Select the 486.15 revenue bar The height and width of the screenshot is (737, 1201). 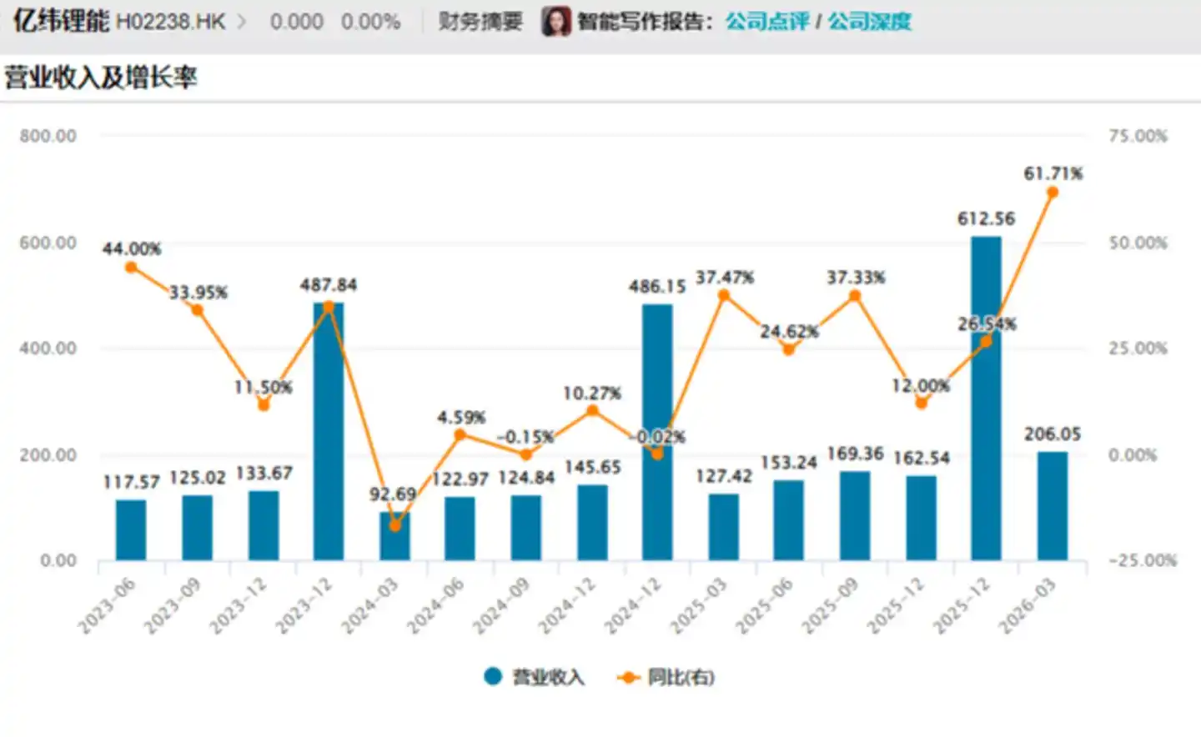pos(657,432)
